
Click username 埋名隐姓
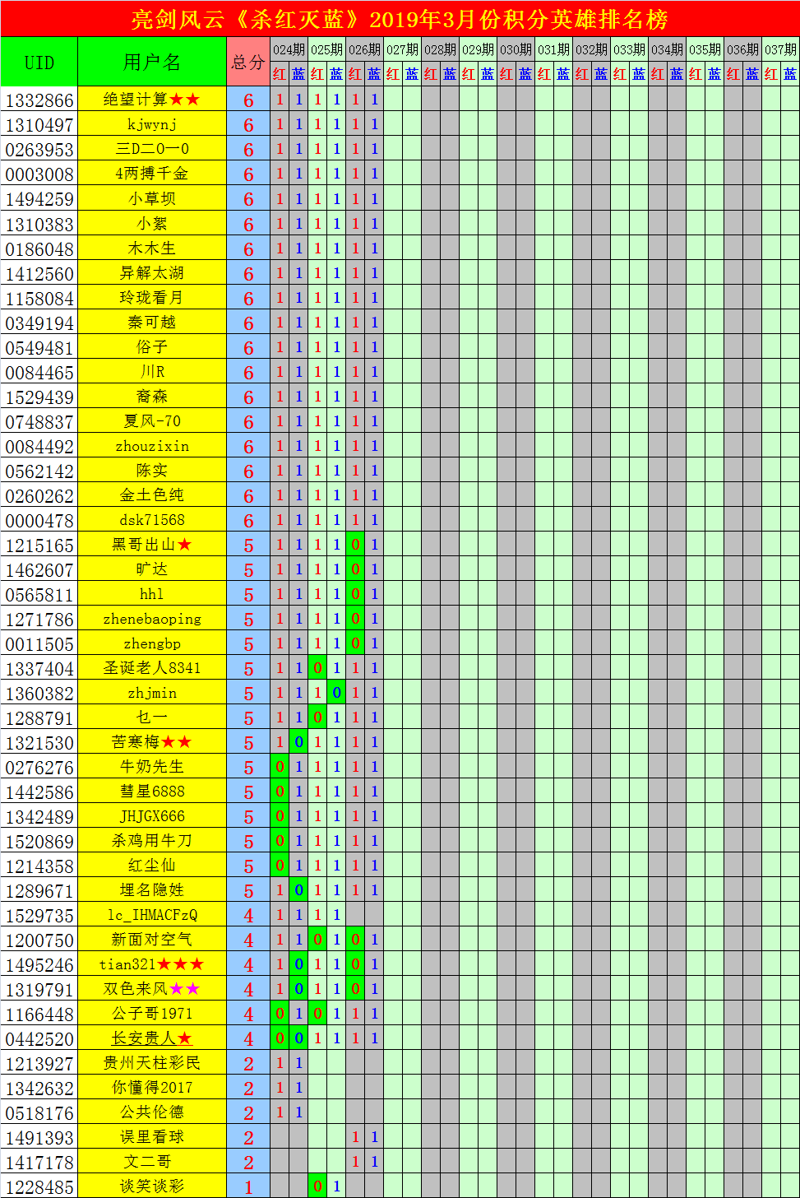(152, 889)
